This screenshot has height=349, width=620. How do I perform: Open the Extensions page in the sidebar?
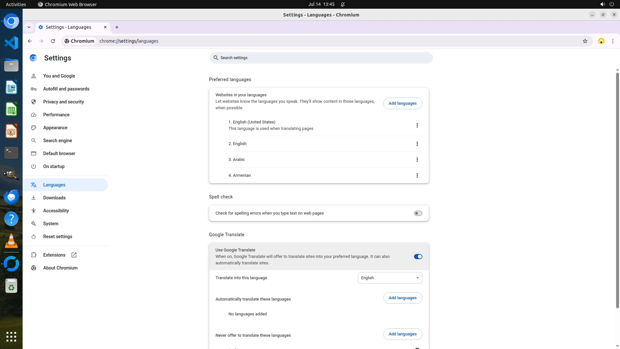point(54,255)
